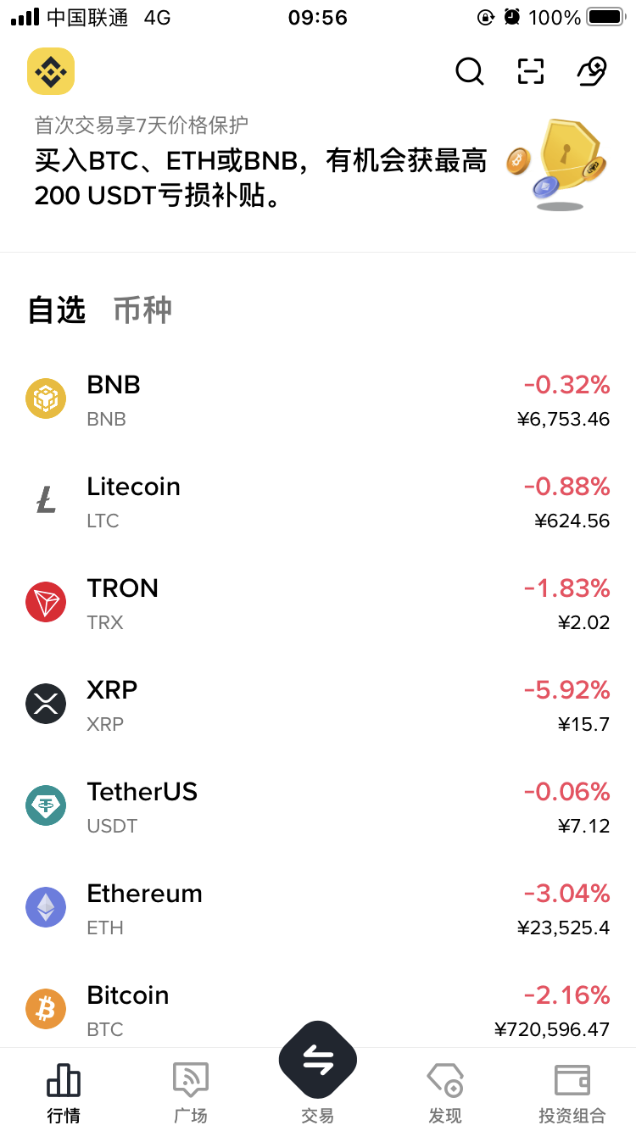This screenshot has width=636, height=1131.
Task: Tap the Binance logo icon
Action: coord(51,71)
